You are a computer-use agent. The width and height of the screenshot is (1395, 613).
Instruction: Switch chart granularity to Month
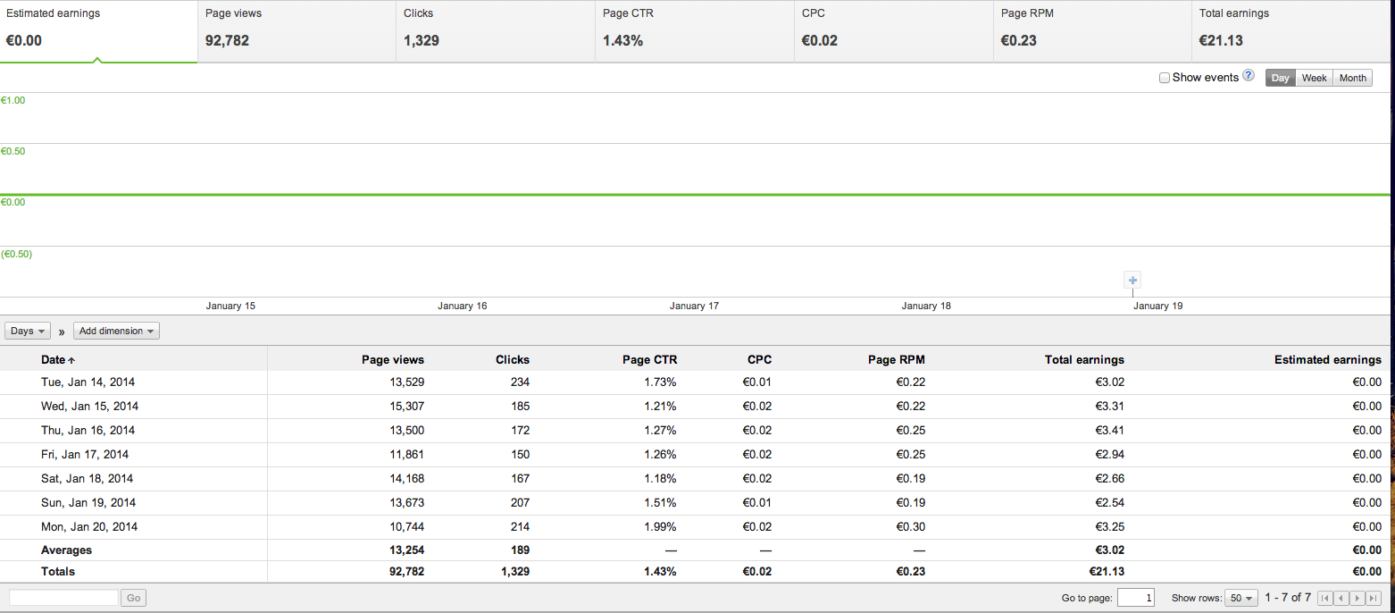tap(1352, 78)
